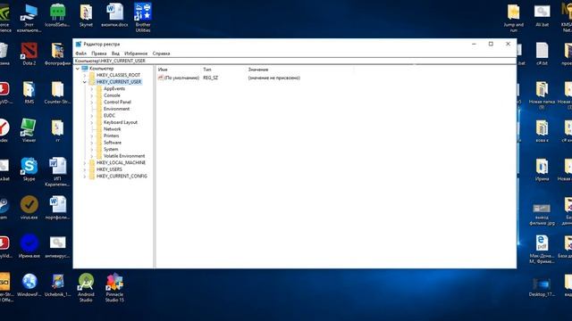Screen dimensions: 572x321
Task: Expand the HKEY_USERS arrow
Action: coord(85,169)
